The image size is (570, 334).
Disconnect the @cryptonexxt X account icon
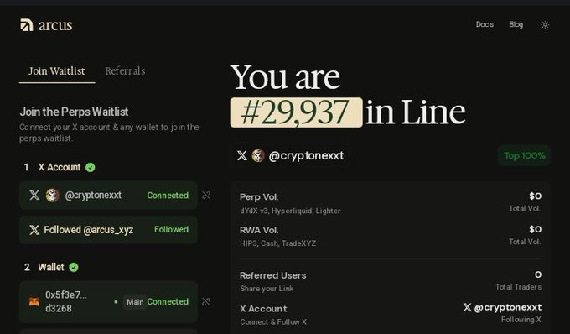pos(206,196)
